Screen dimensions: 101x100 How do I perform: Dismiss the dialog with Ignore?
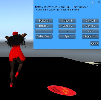point(95,44)
